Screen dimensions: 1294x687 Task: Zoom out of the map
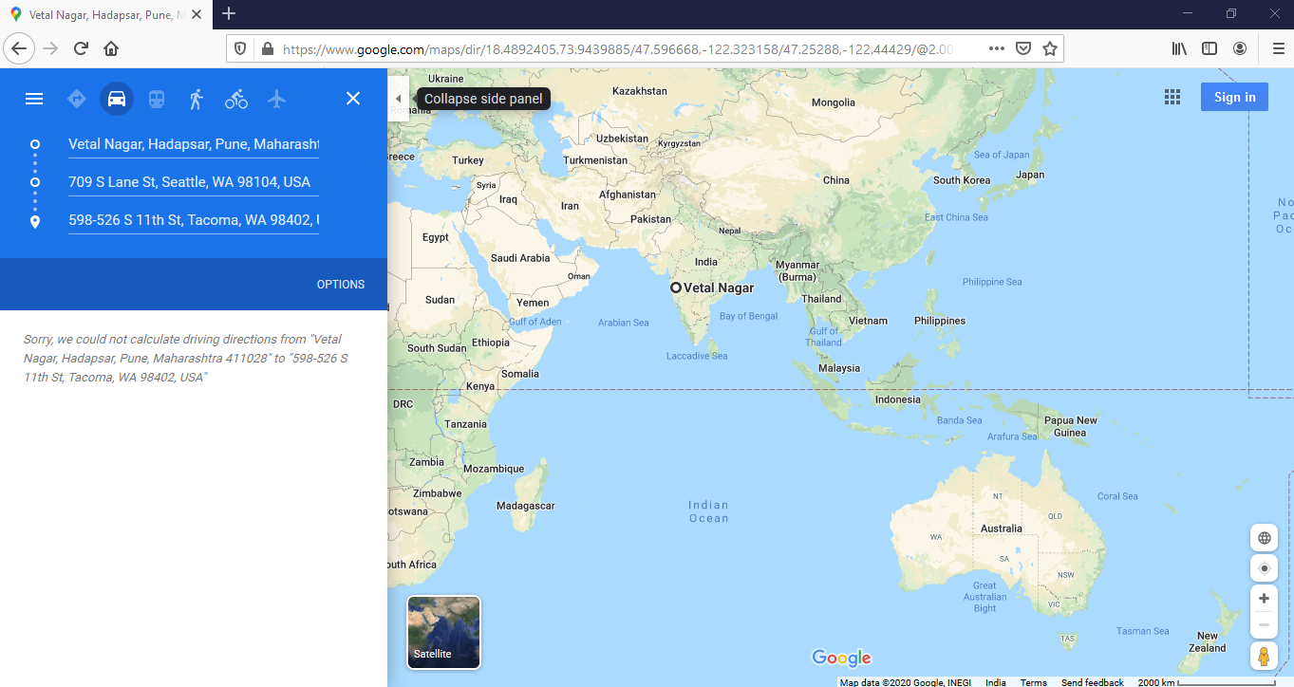1264,624
